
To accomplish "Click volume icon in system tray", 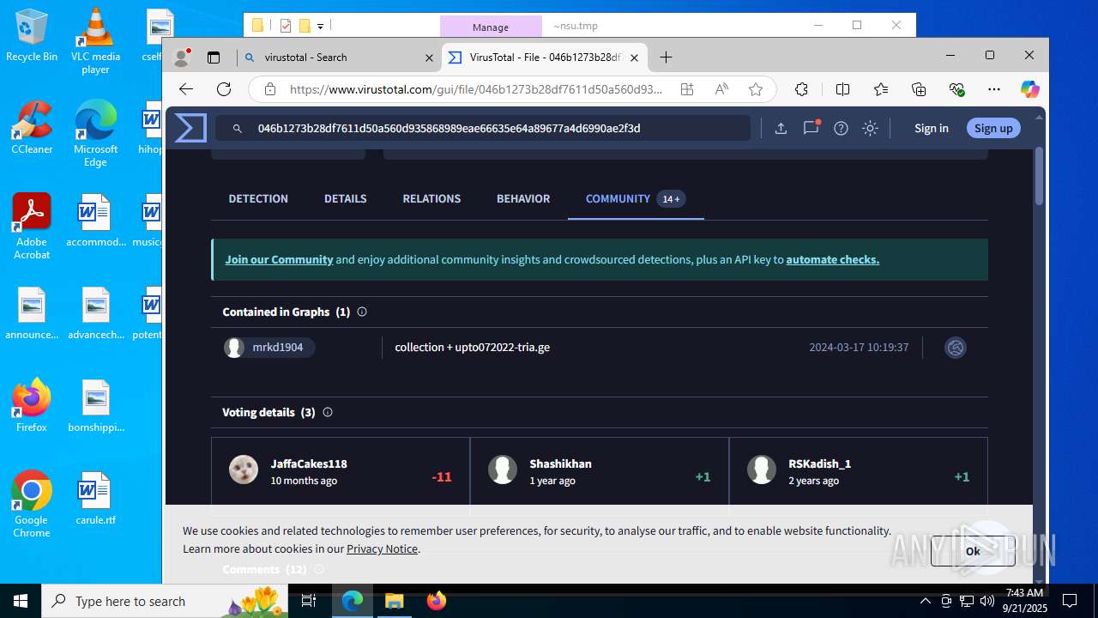I will tap(987, 601).
